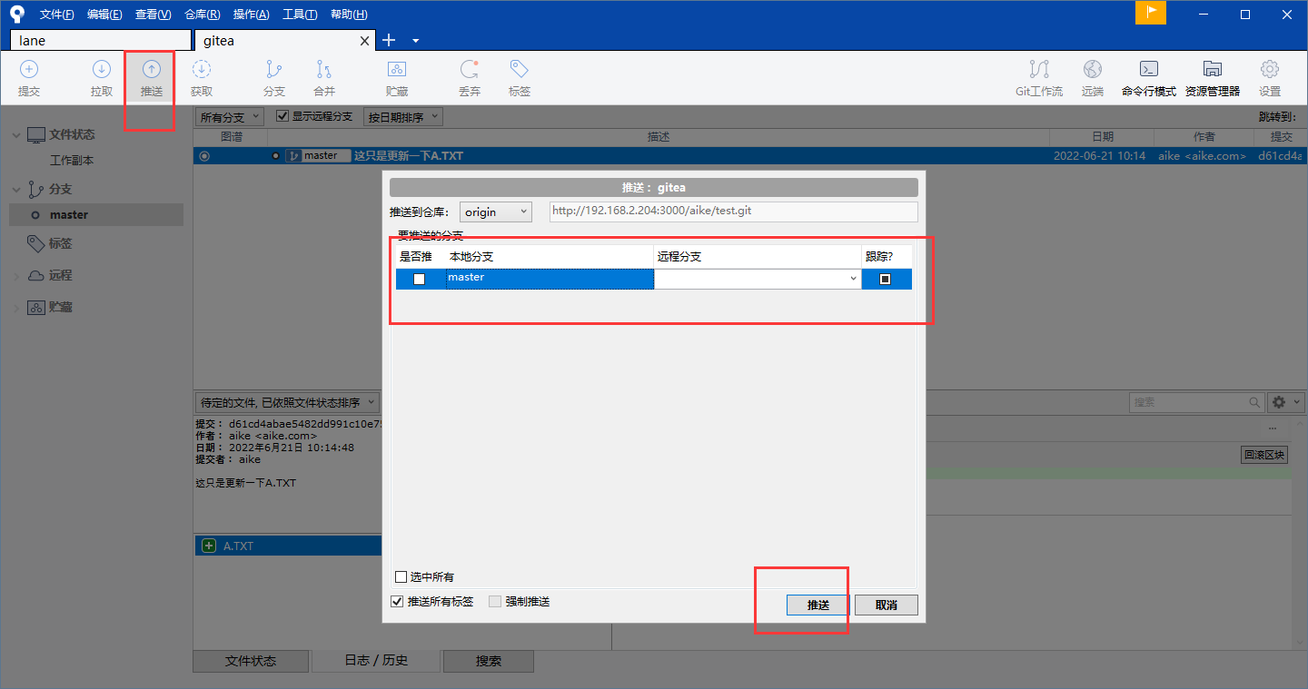Viewport: 1308px width, 689px height.
Task: Click the 标签 sidebar item
Action: (62, 243)
